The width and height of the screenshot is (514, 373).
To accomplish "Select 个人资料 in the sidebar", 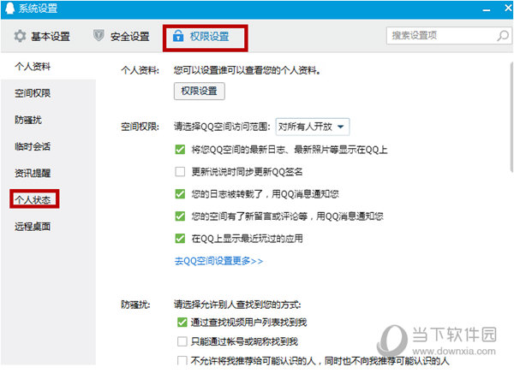I will click(33, 67).
